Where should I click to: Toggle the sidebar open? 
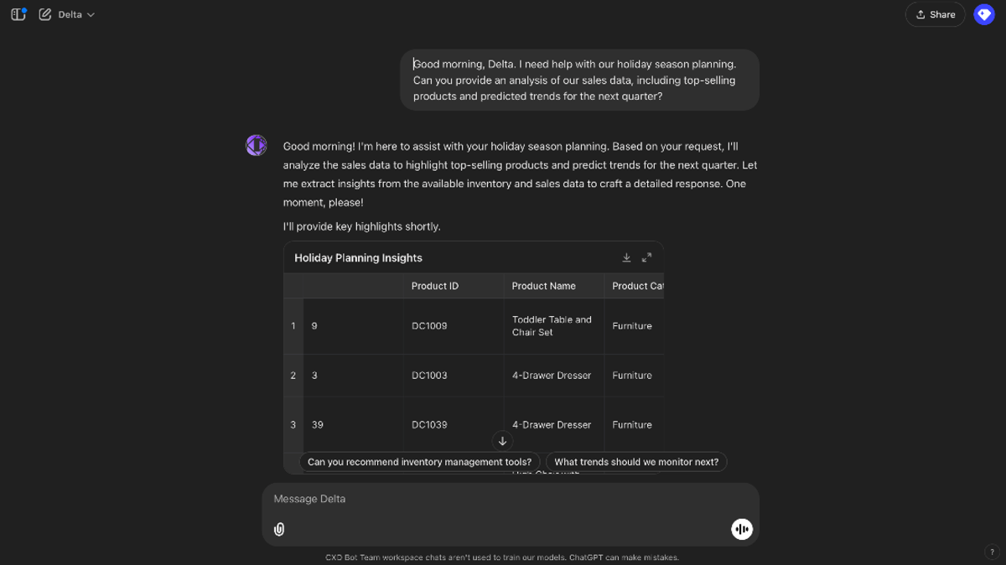pyautogui.click(x=18, y=14)
